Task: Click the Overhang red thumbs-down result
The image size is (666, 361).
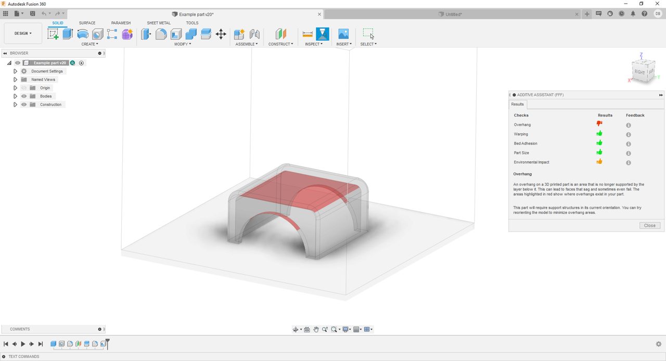Action: pyautogui.click(x=599, y=124)
